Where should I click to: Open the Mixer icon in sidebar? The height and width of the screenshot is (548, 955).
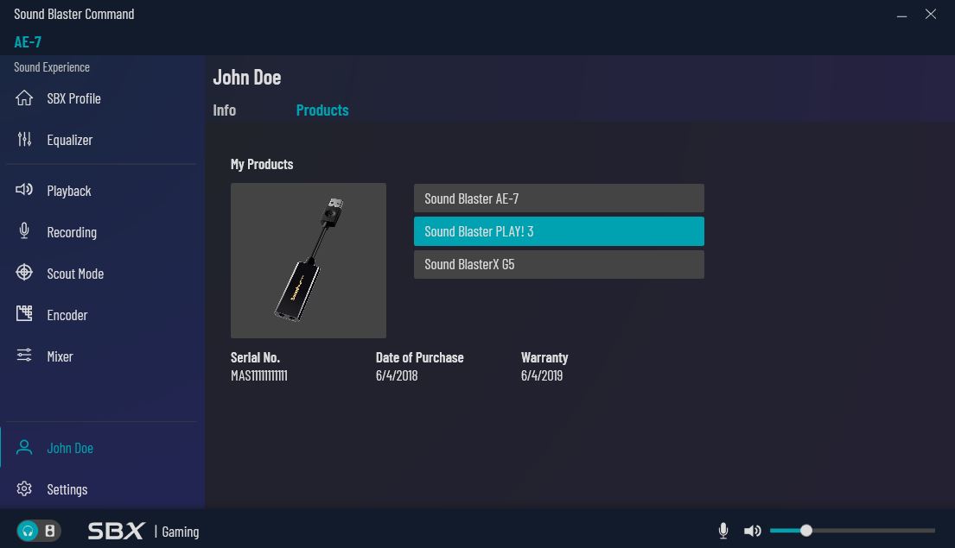tap(24, 356)
